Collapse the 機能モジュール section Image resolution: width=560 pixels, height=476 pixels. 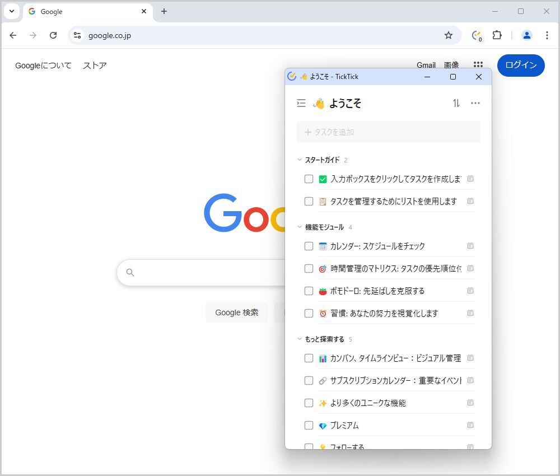click(300, 227)
